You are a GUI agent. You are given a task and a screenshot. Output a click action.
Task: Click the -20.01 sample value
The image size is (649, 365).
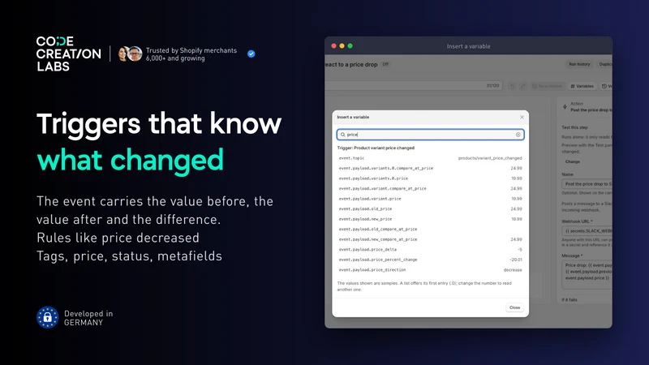[516, 260]
